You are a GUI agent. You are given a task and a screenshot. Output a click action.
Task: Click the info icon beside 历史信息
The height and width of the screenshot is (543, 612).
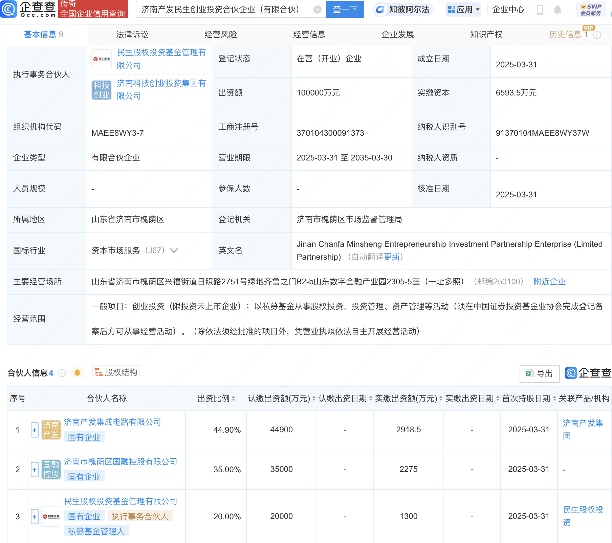(597, 35)
